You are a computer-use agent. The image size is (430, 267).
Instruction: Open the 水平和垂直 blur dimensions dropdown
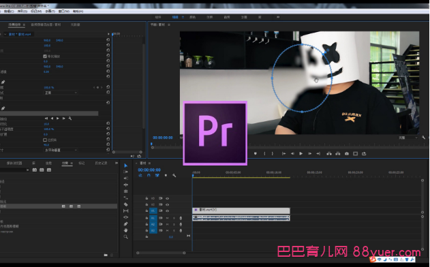coord(61,151)
